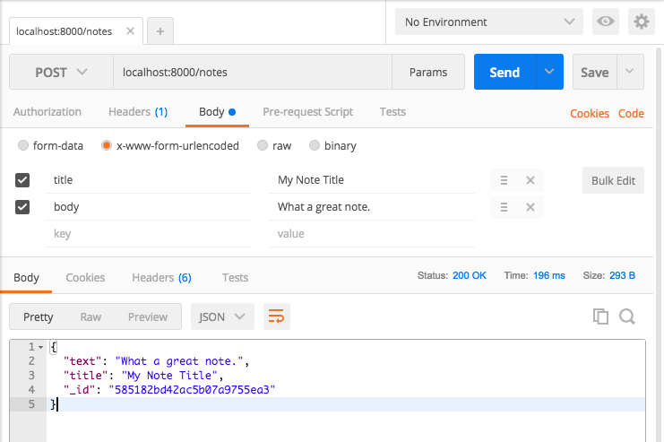This screenshot has width=664, height=442.
Task: Expand the No Environment dropdown
Action: pos(488,22)
